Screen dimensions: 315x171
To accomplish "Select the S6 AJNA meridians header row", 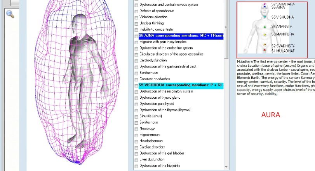I will [x=181, y=36].
